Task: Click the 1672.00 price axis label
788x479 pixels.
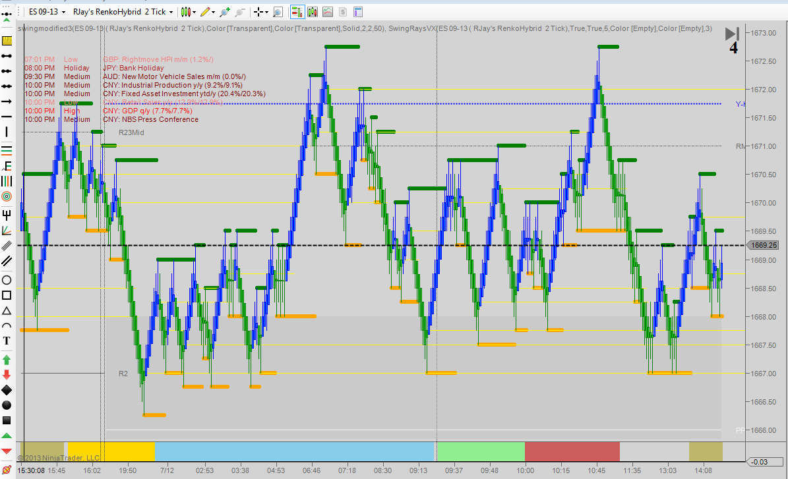Action: point(763,90)
